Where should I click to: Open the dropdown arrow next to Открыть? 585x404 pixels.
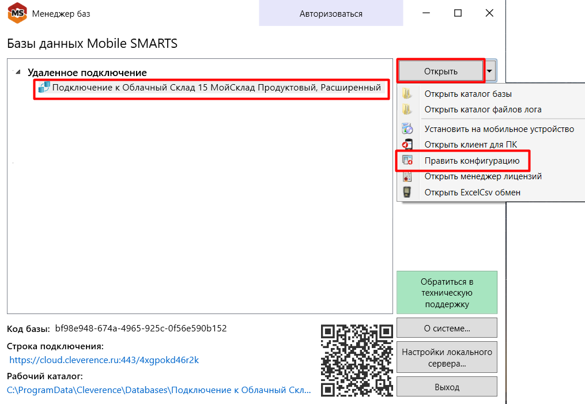490,71
